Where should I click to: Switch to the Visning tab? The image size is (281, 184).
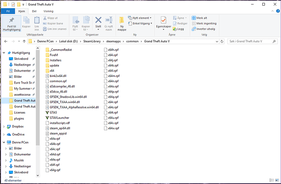[x=48, y=11]
